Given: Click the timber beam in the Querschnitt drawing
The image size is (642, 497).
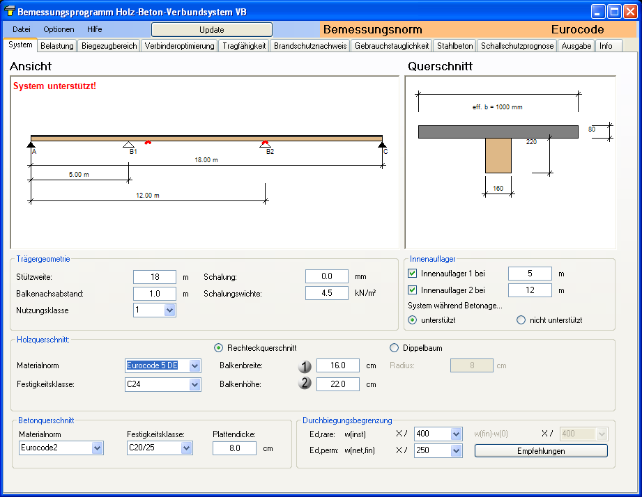Looking at the screenshot, I should pyautogui.click(x=498, y=155).
